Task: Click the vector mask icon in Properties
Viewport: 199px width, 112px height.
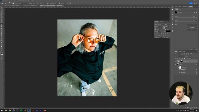Action: click(x=196, y=12)
